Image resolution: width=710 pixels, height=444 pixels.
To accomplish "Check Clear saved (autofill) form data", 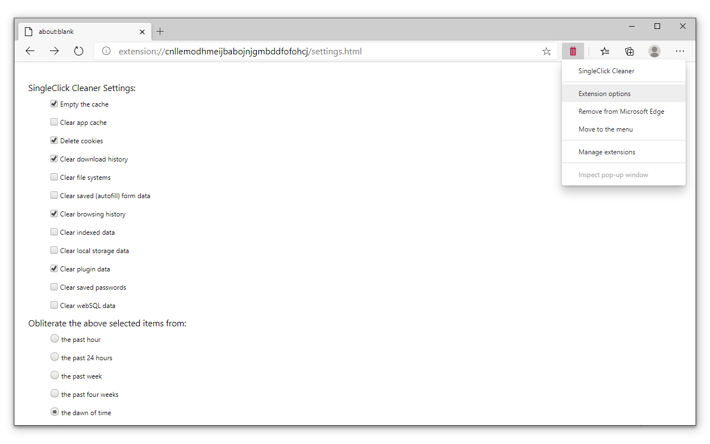I will 54,195.
